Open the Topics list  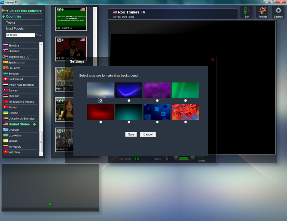tap(11, 23)
